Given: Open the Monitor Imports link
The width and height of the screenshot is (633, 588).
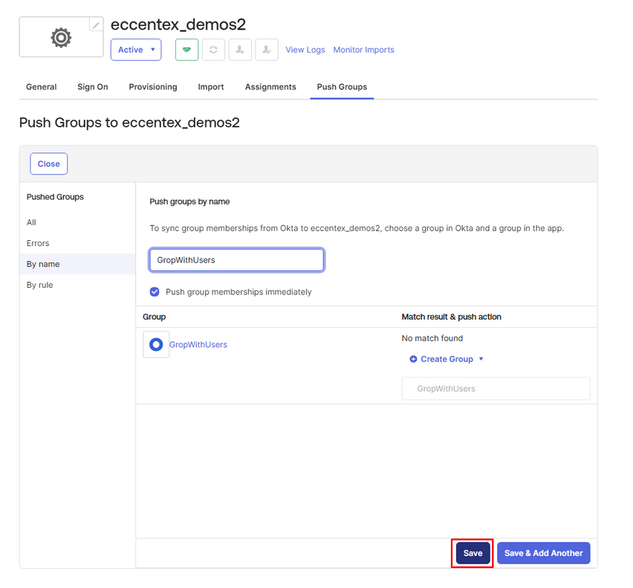Looking at the screenshot, I should tap(364, 50).
